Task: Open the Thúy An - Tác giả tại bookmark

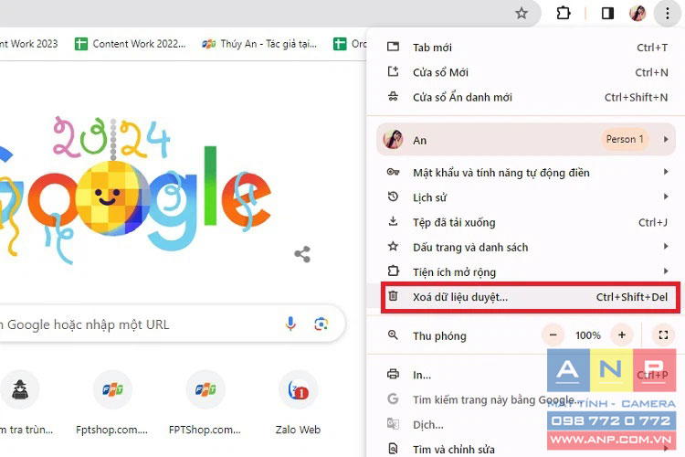Action: (x=259, y=44)
